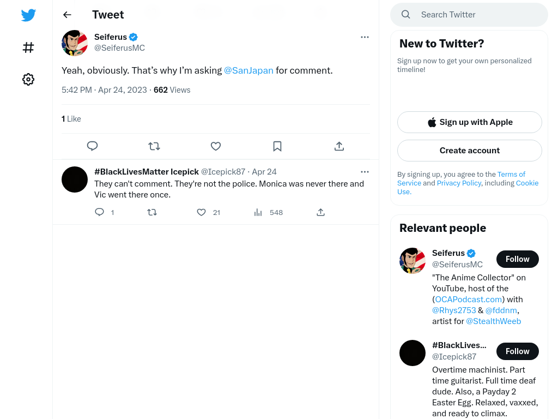Open the @SanJapan mention link
Screen dimensions: 558x419
coord(248,70)
